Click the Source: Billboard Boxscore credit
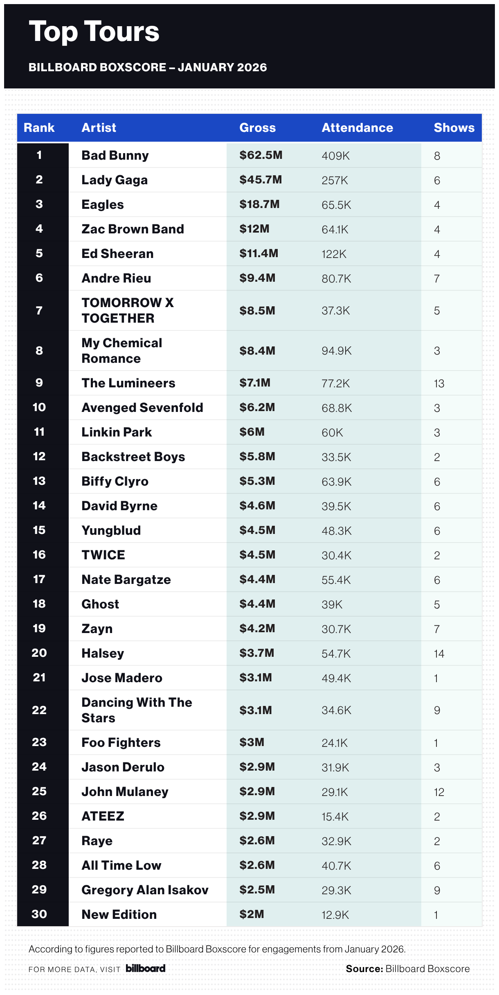 tap(407, 969)
